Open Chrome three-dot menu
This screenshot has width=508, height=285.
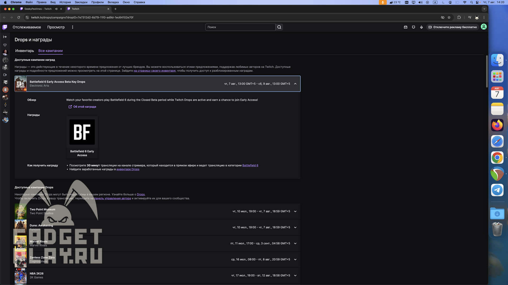pos(484,17)
